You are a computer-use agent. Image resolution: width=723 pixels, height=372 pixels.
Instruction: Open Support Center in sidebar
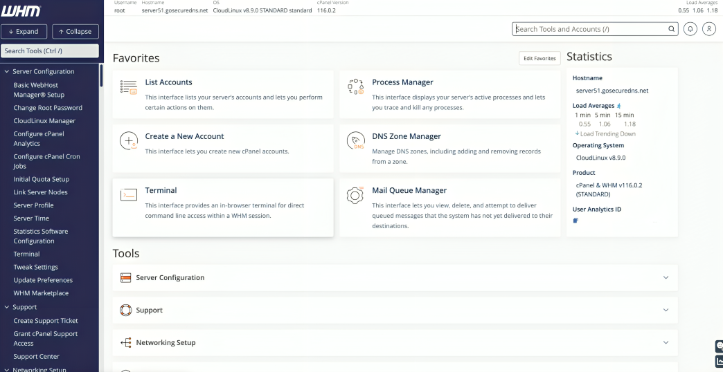[36, 356]
